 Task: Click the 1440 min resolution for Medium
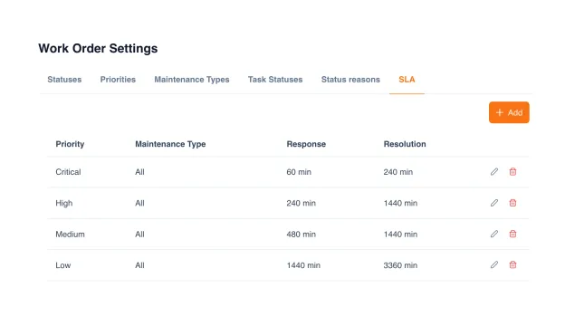point(400,235)
